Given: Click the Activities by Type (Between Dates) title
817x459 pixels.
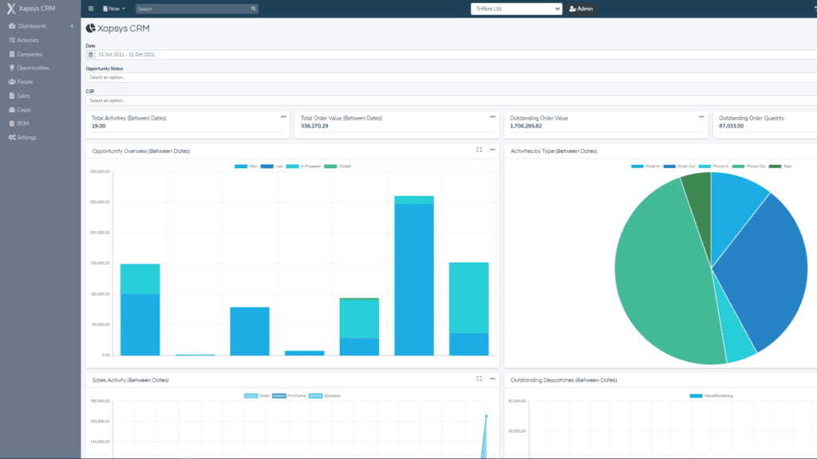Looking at the screenshot, I should (554, 151).
